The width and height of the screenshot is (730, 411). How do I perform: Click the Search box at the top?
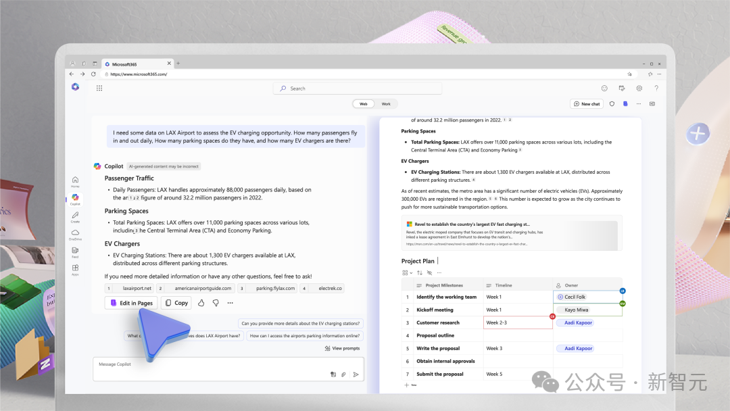coord(358,89)
